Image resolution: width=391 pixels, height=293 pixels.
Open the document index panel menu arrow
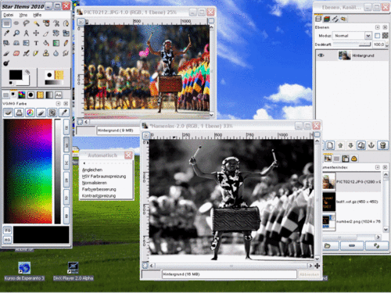point(377,167)
